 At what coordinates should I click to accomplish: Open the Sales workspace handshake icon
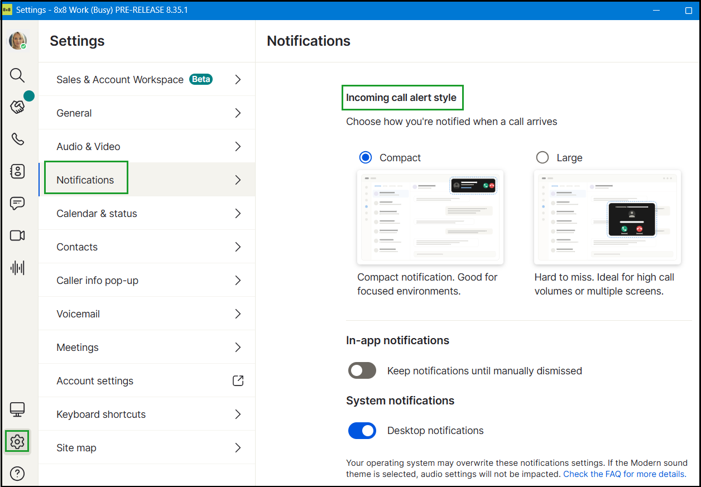[17, 107]
